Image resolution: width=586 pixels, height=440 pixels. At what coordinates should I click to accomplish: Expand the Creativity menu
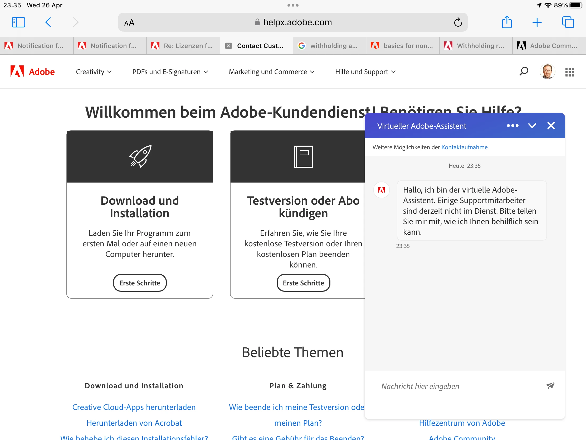coord(94,72)
